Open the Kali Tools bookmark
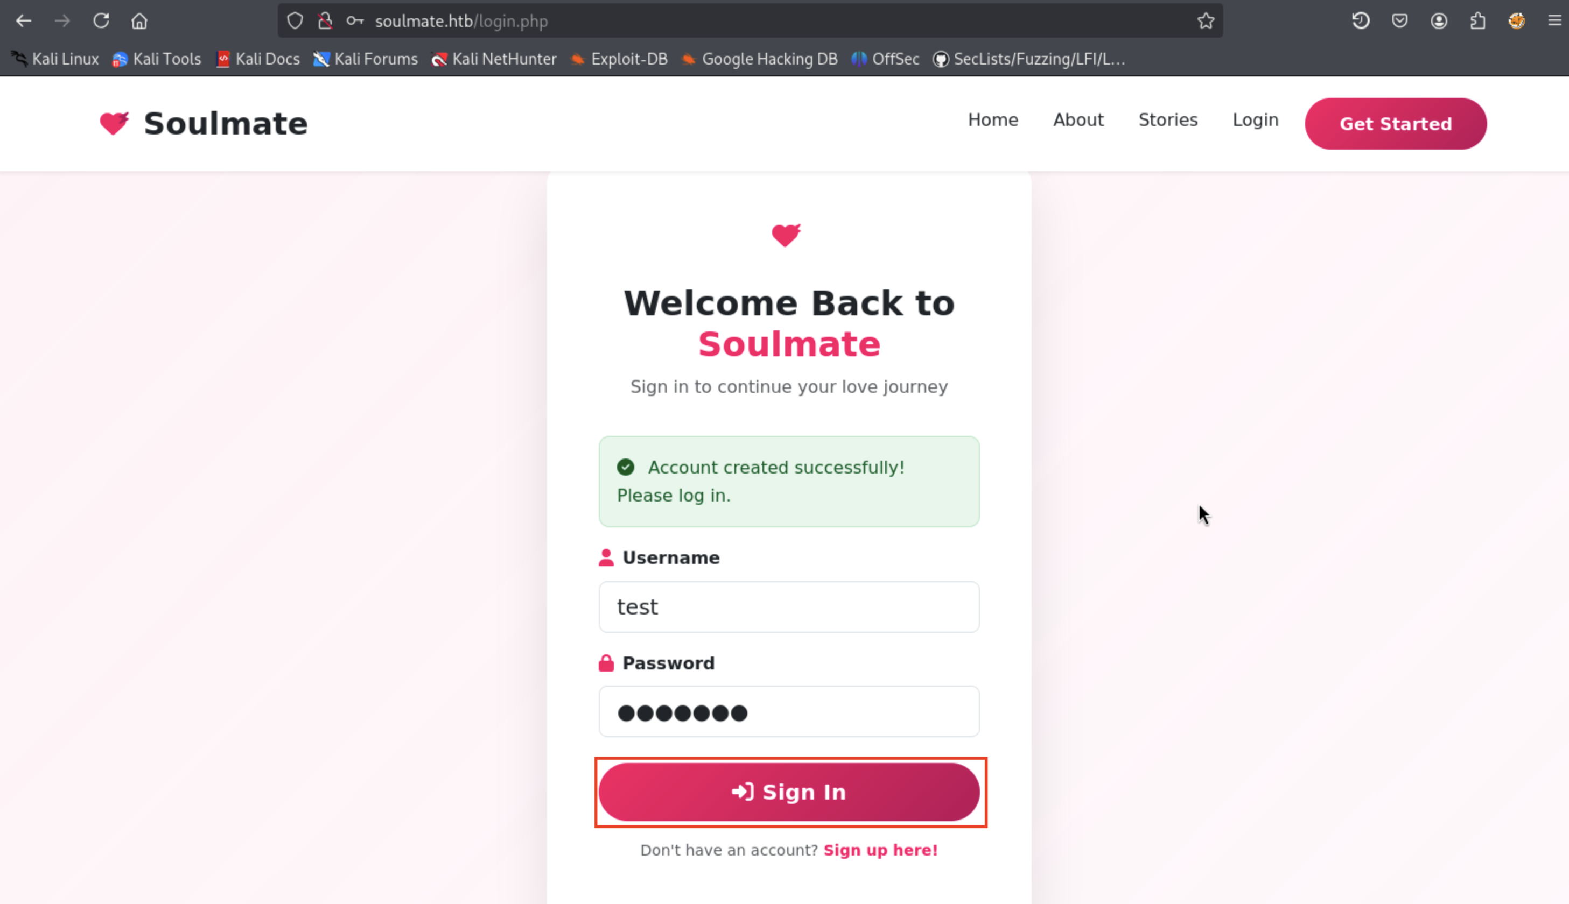Image resolution: width=1569 pixels, height=904 pixels. point(157,59)
